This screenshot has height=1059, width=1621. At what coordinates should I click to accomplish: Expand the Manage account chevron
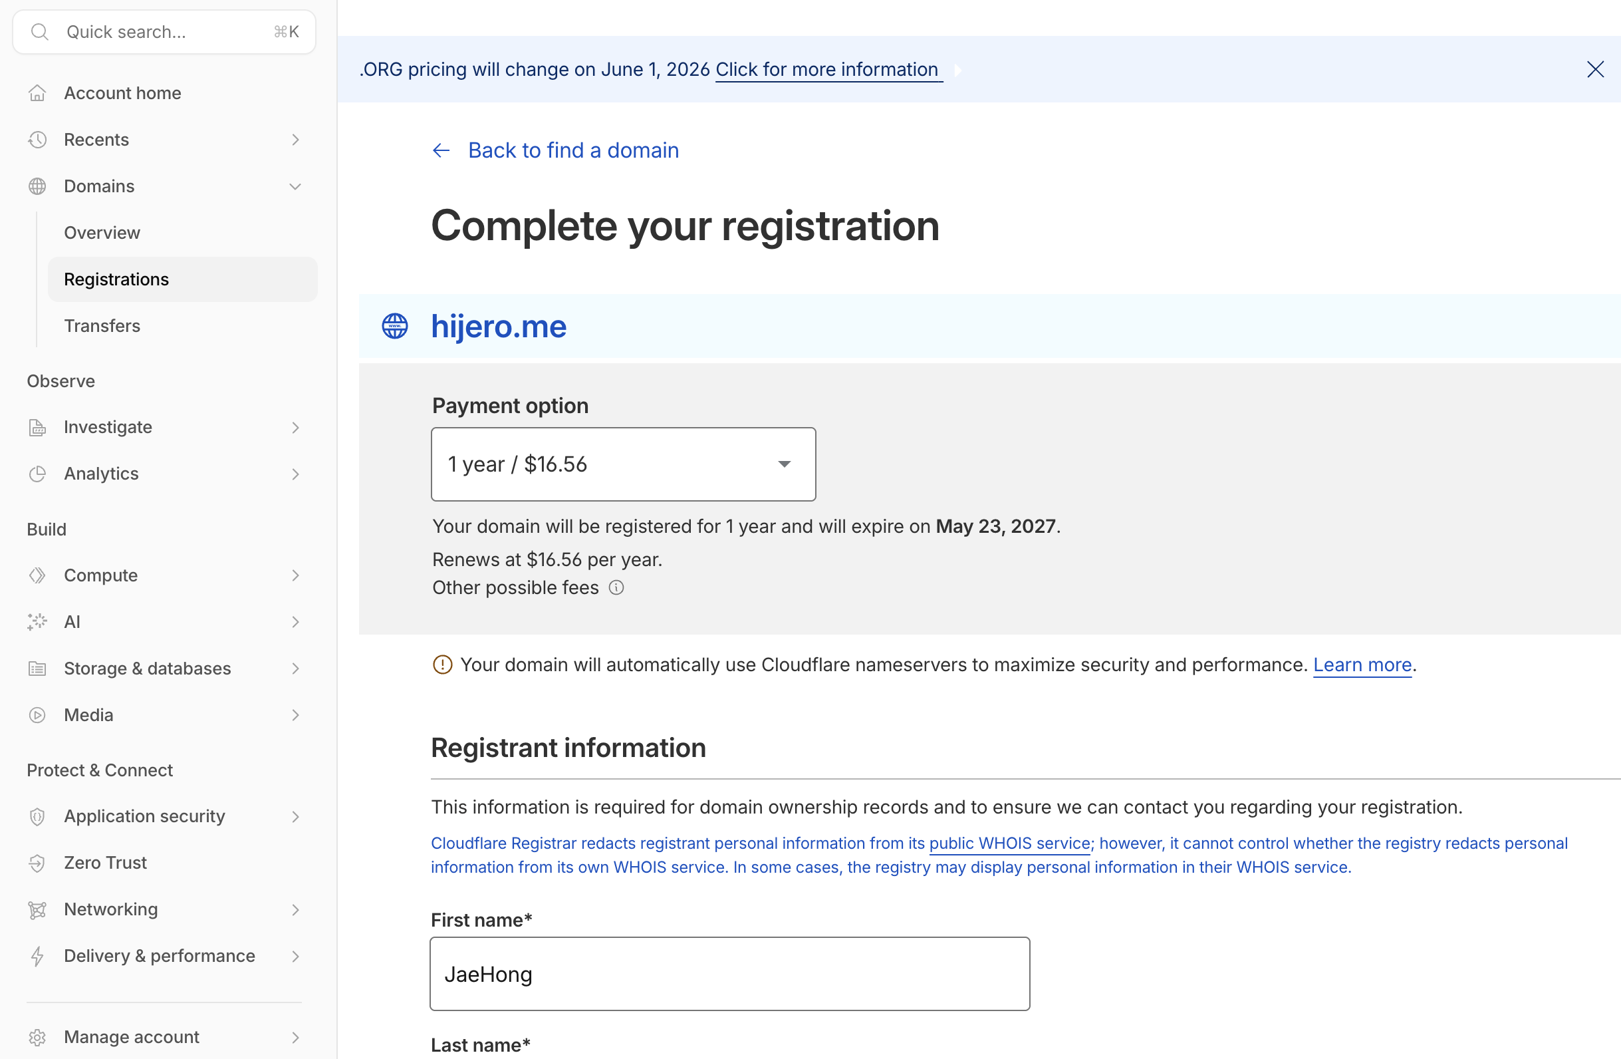pos(296,1037)
